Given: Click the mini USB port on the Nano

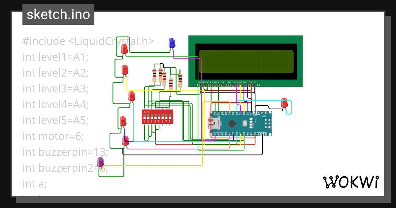Looking at the screenshot, I should tap(214, 123).
